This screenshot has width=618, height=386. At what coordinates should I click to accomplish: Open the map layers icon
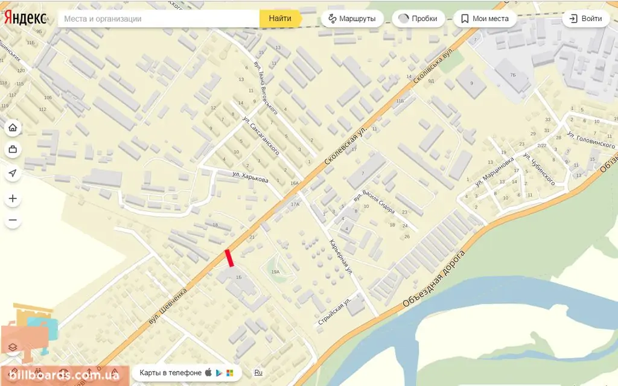(x=13, y=347)
